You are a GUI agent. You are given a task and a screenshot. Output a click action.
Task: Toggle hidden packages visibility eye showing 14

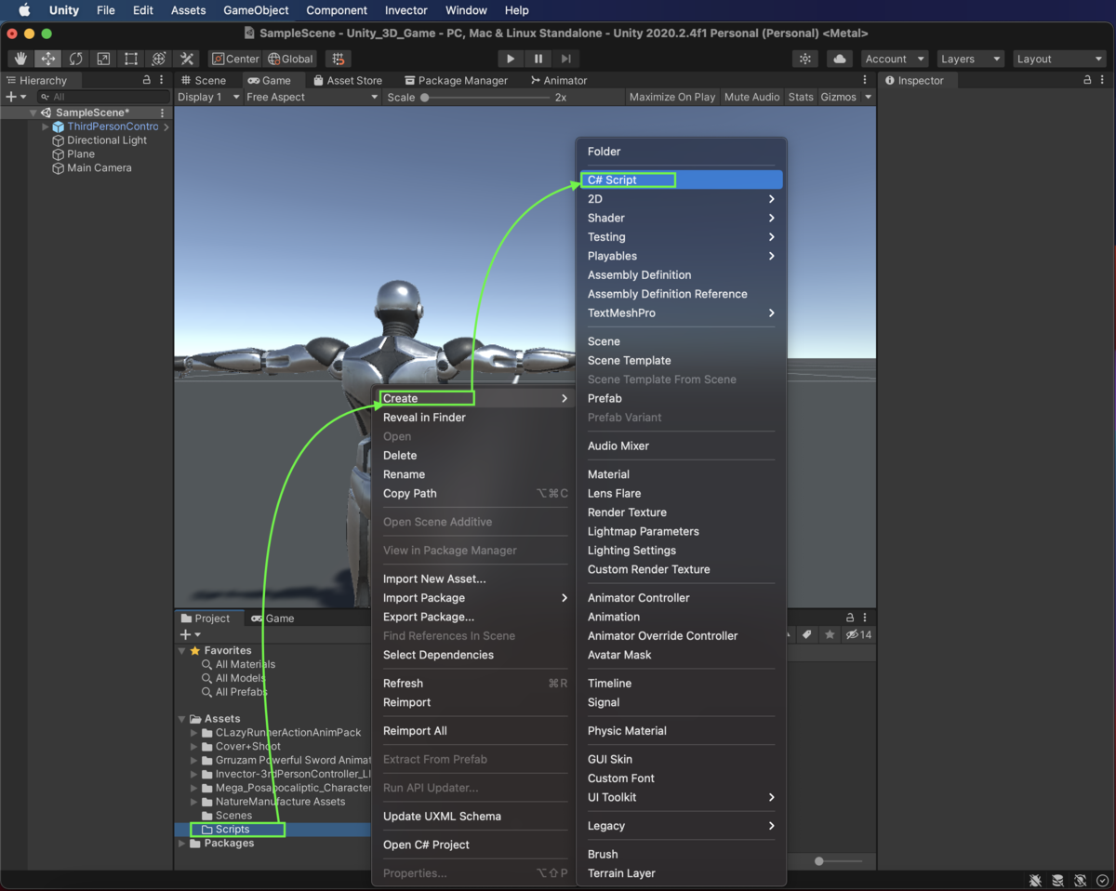(x=858, y=635)
